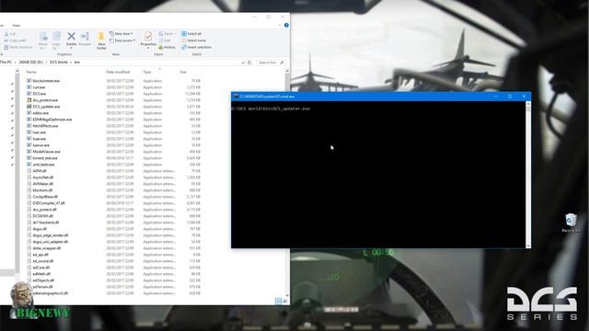The width and height of the screenshot is (589, 331).
Task: Click the History button in ribbon
Action: click(x=167, y=47)
